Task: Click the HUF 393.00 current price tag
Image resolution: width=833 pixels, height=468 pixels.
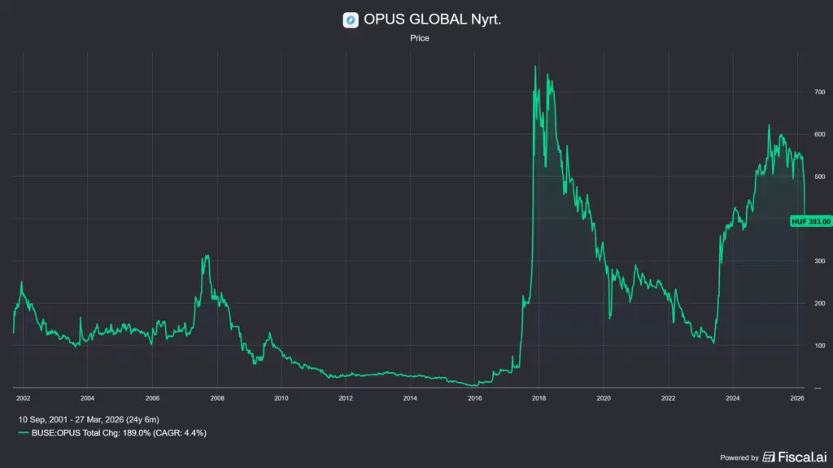Action: pyautogui.click(x=811, y=221)
